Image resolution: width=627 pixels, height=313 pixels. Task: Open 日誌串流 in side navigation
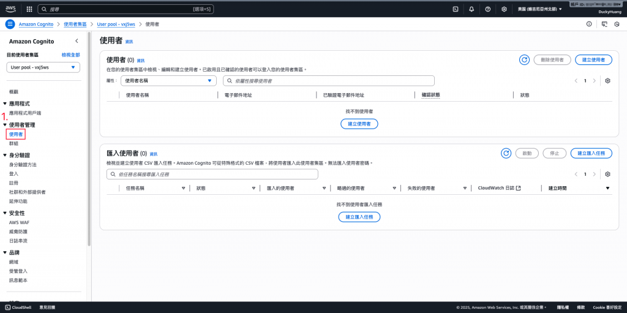[x=18, y=241]
